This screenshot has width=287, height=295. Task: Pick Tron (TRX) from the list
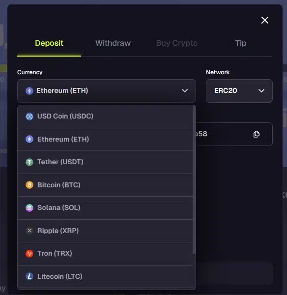pyautogui.click(x=105, y=254)
